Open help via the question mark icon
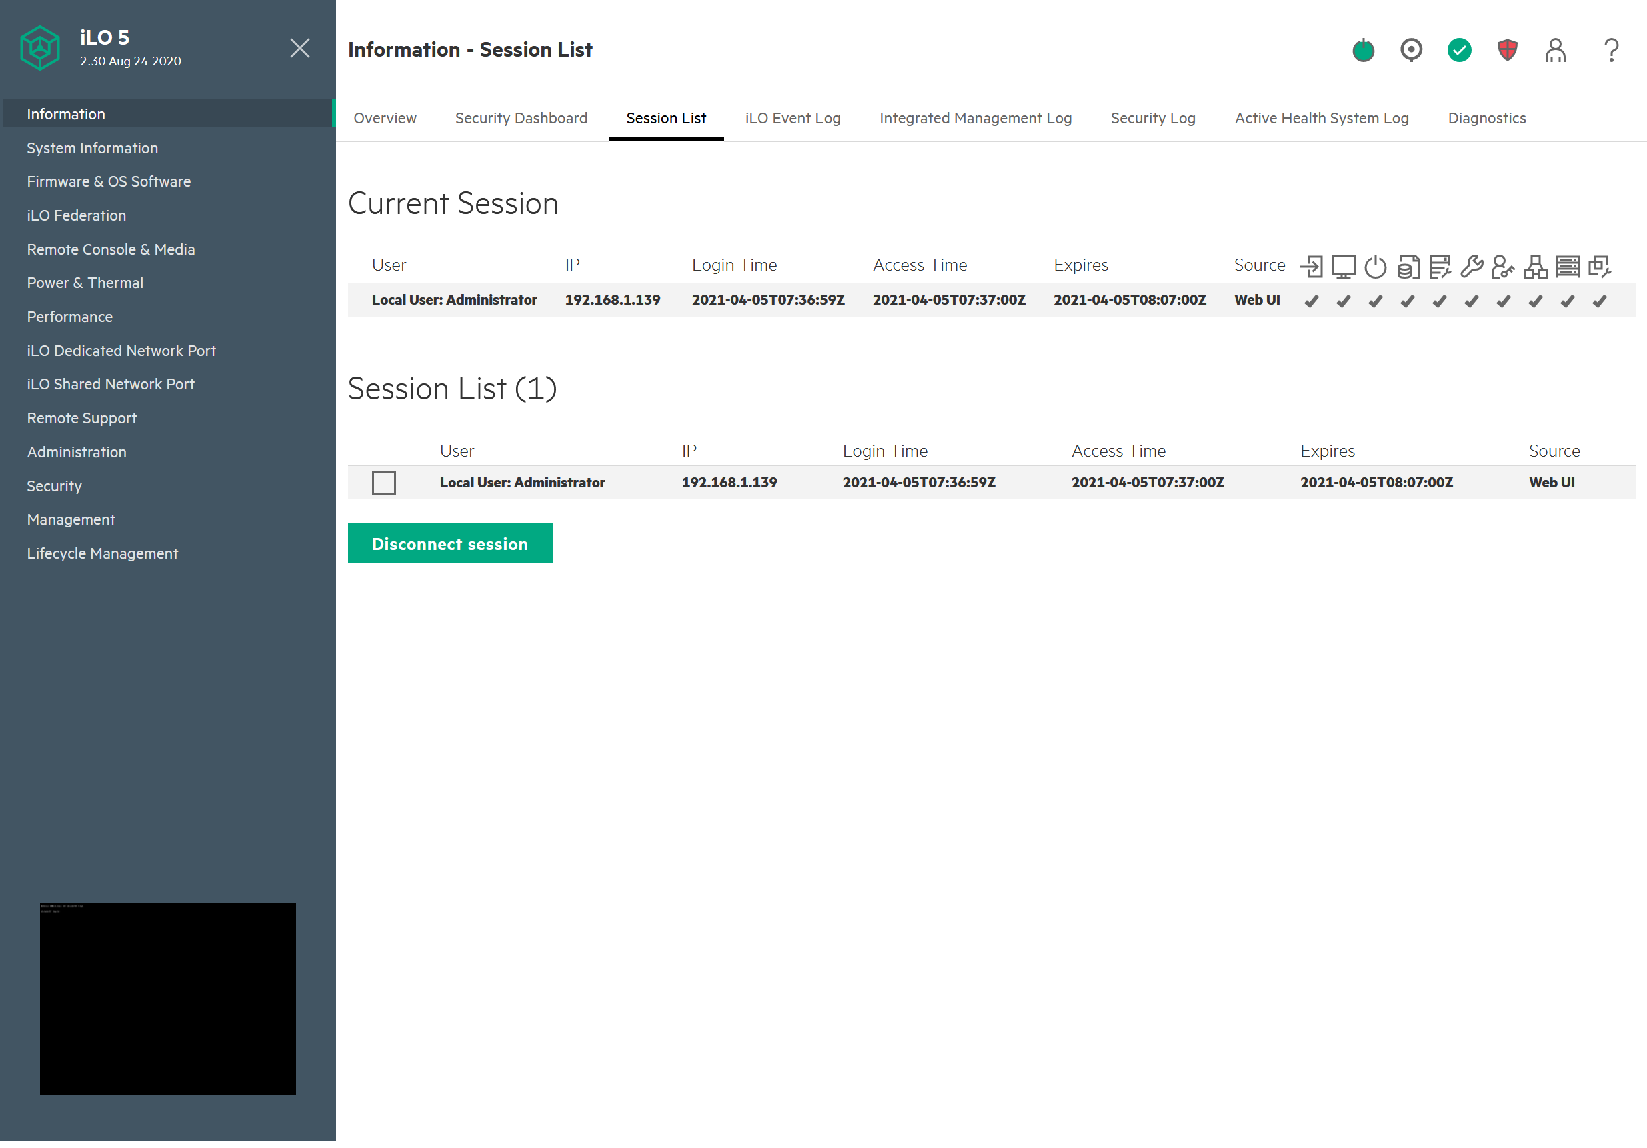 pos(1611,50)
